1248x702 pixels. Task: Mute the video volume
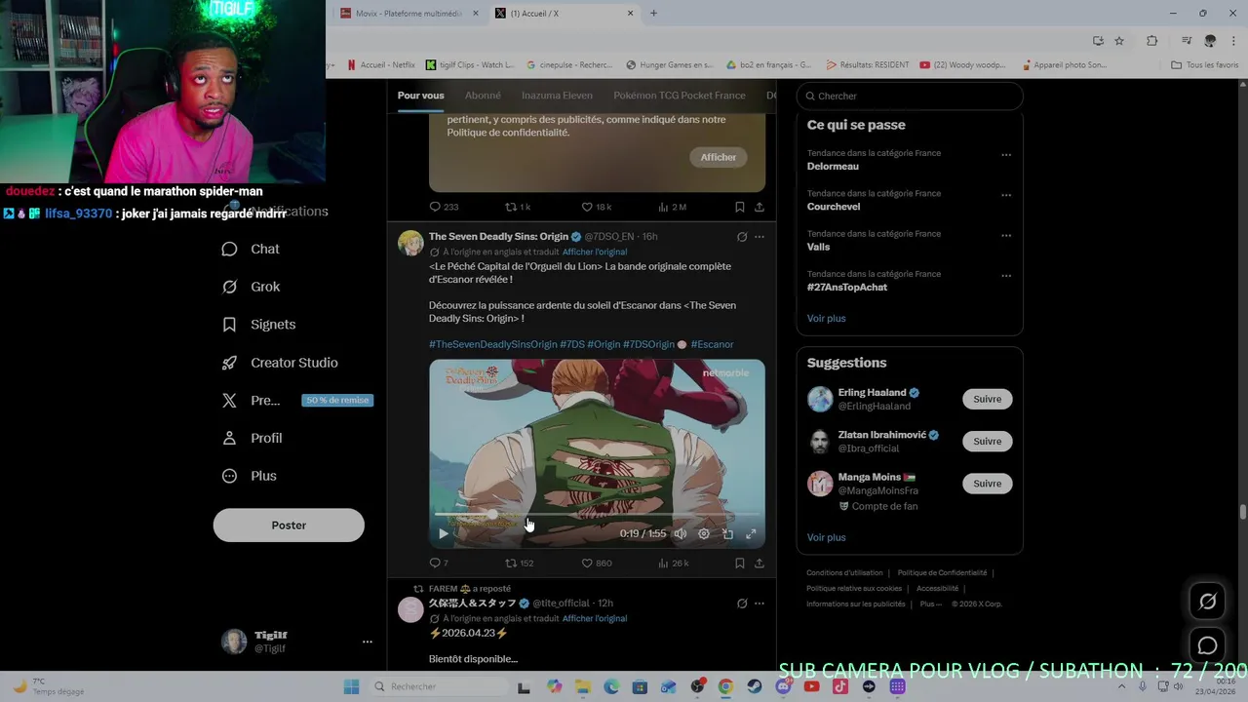pos(681,533)
